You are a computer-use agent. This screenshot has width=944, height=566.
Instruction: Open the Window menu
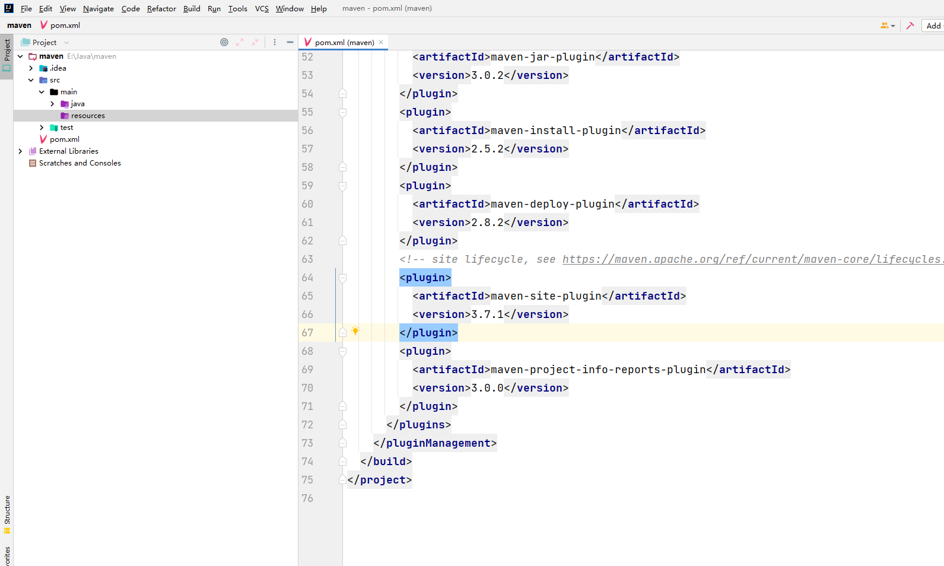click(x=290, y=8)
